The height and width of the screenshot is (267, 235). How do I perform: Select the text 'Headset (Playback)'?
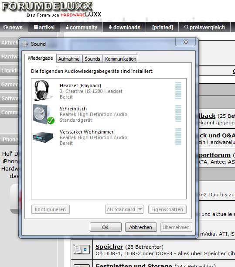point(80,86)
